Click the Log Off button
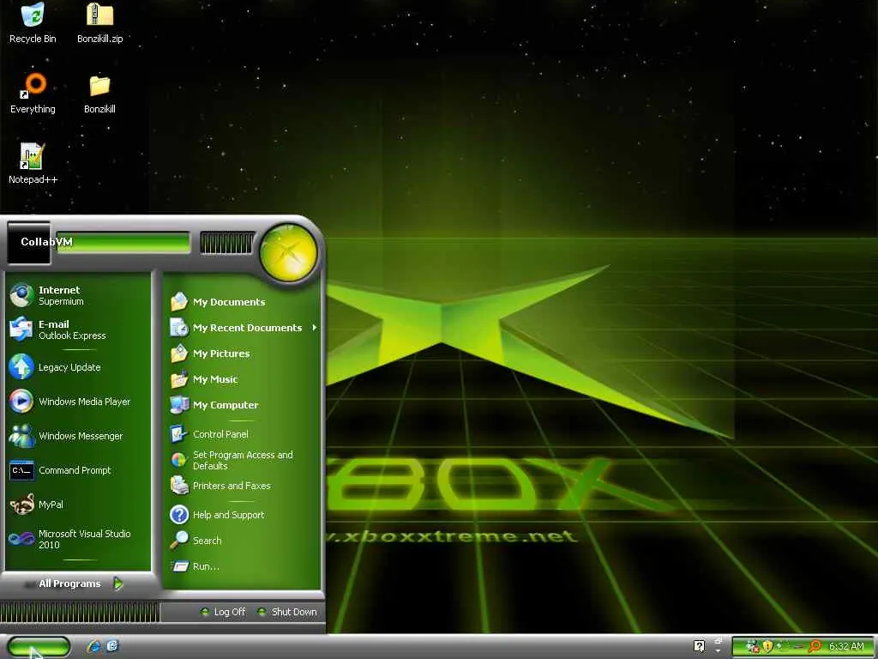This screenshot has height=659, width=878. click(223, 612)
